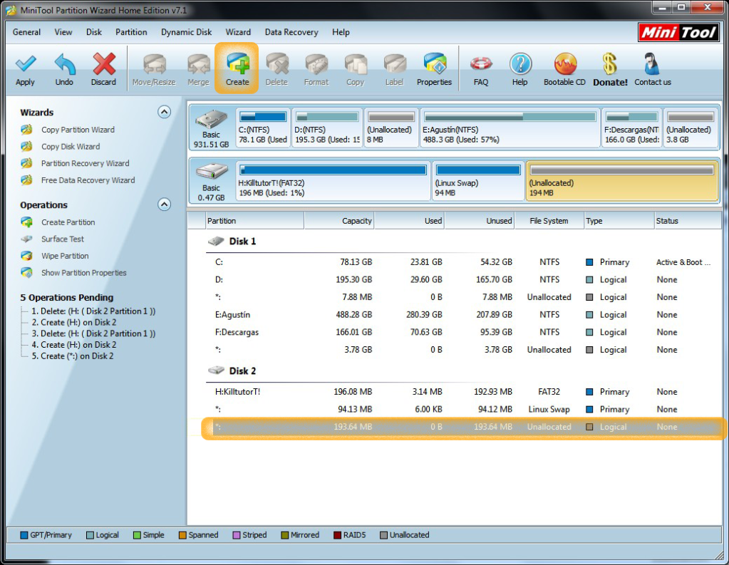This screenshot has width=729, height=565.
Task: Undo the last operation
Action: (x=64, y=70)
